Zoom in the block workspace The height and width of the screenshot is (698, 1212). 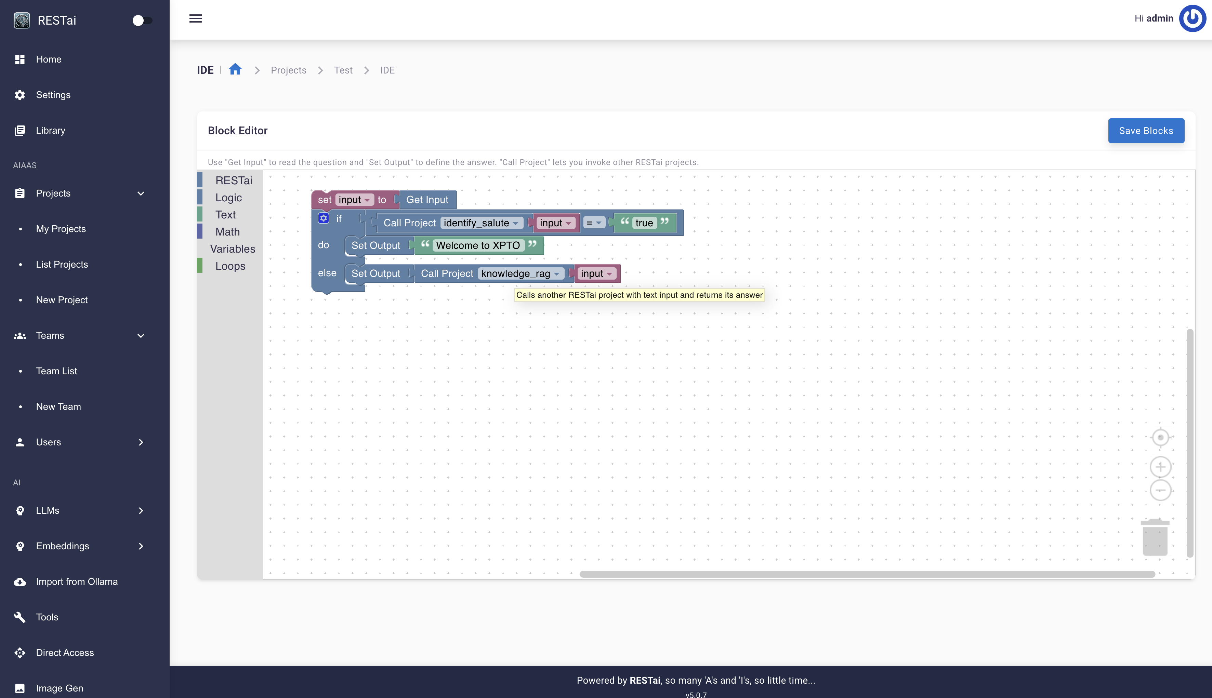point(1160,467)
